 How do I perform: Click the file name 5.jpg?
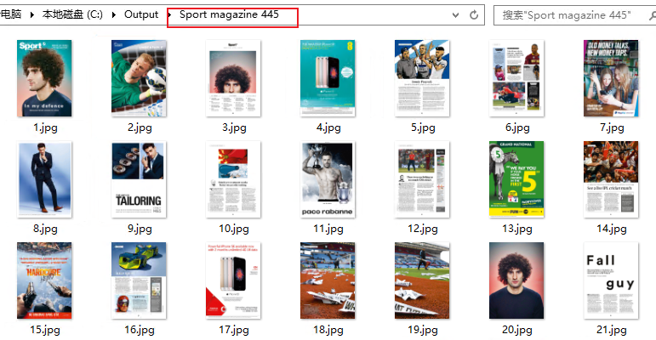423,127
